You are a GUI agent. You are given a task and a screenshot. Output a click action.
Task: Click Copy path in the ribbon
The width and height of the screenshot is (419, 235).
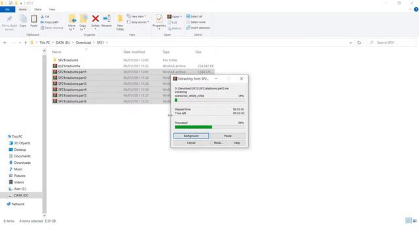50,22
